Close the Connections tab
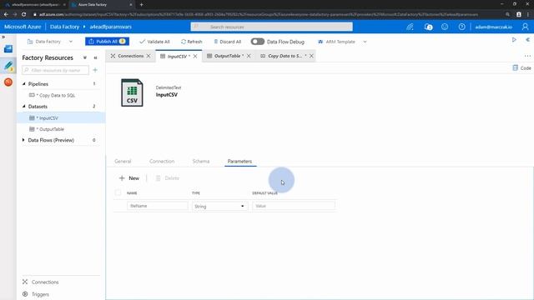This screenshot has width=534, height=300. (149, 56)
